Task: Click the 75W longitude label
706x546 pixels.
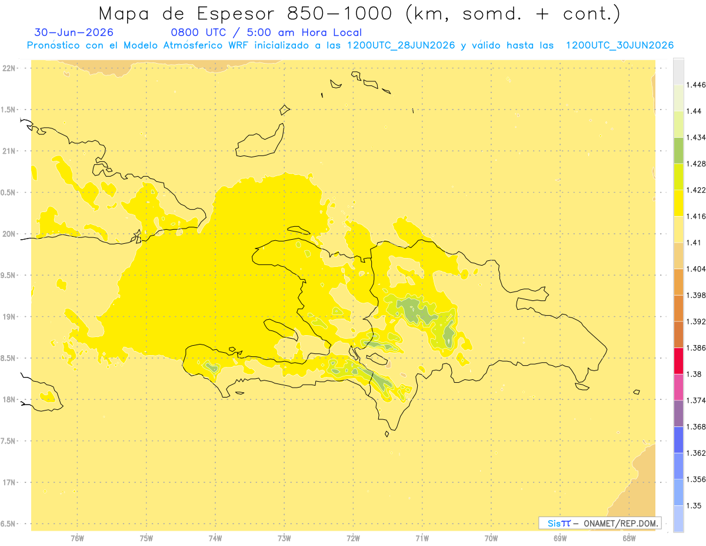Action: (146, 538)
